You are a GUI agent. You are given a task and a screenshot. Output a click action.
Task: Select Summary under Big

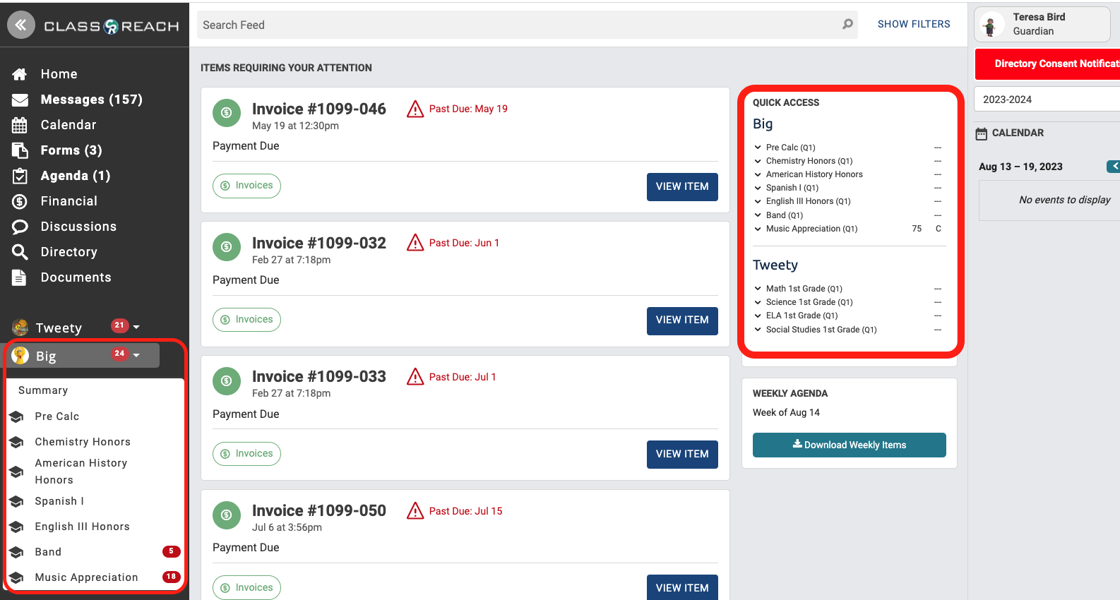tap(43, 390)
